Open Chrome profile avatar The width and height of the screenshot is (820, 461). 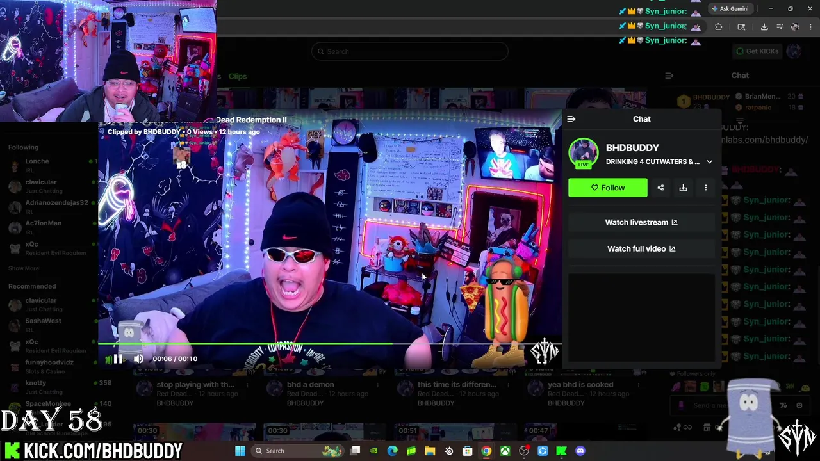[795, 27]
